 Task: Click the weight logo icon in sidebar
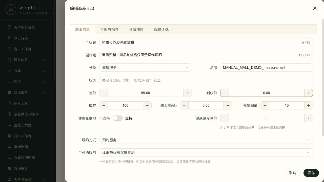pyautogui.click(x=11, y=10)
